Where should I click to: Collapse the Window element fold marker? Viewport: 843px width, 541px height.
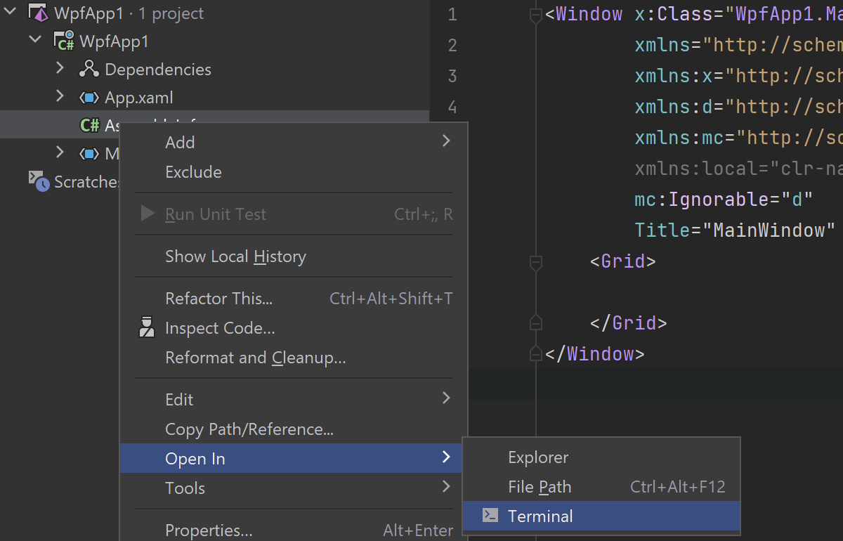tap(535, 15)
